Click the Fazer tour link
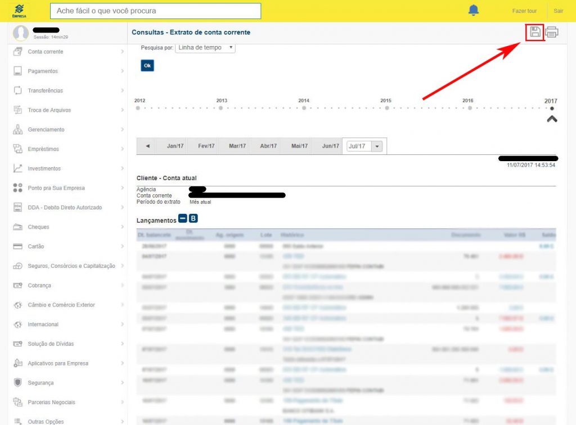This screenshot has height=425, width=576. (x=524, y=11)
